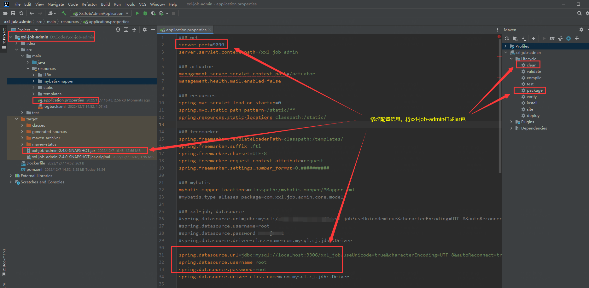
Task: Click Generate Sources and Update Folders icon
Action: pyautogui.click(x=515, y=38)
